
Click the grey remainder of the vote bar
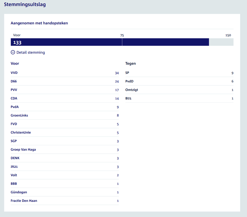point(221,42)
